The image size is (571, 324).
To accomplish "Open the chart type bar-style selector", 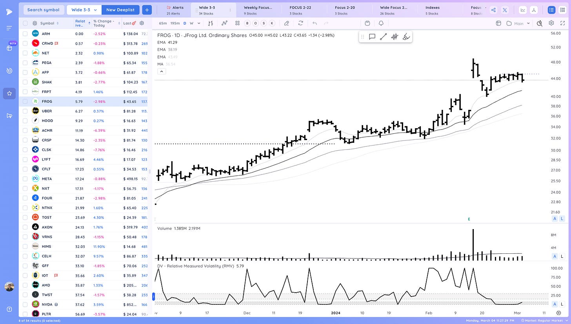I will click(x=211, y=23).
